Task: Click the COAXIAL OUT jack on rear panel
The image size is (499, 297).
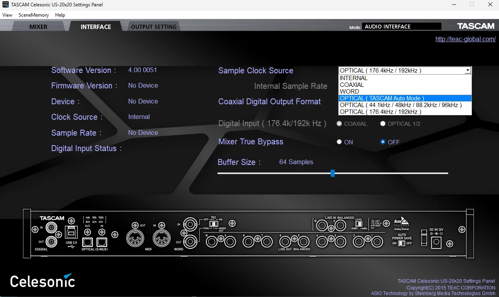Action: 51,241
